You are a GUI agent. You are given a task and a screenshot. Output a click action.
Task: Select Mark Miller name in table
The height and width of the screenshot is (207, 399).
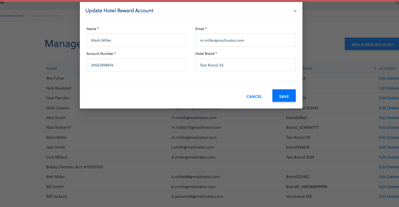click(56, 137)
